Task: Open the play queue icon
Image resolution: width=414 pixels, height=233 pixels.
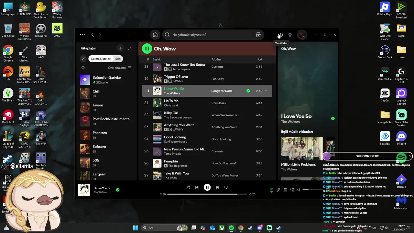Action: 285,190
